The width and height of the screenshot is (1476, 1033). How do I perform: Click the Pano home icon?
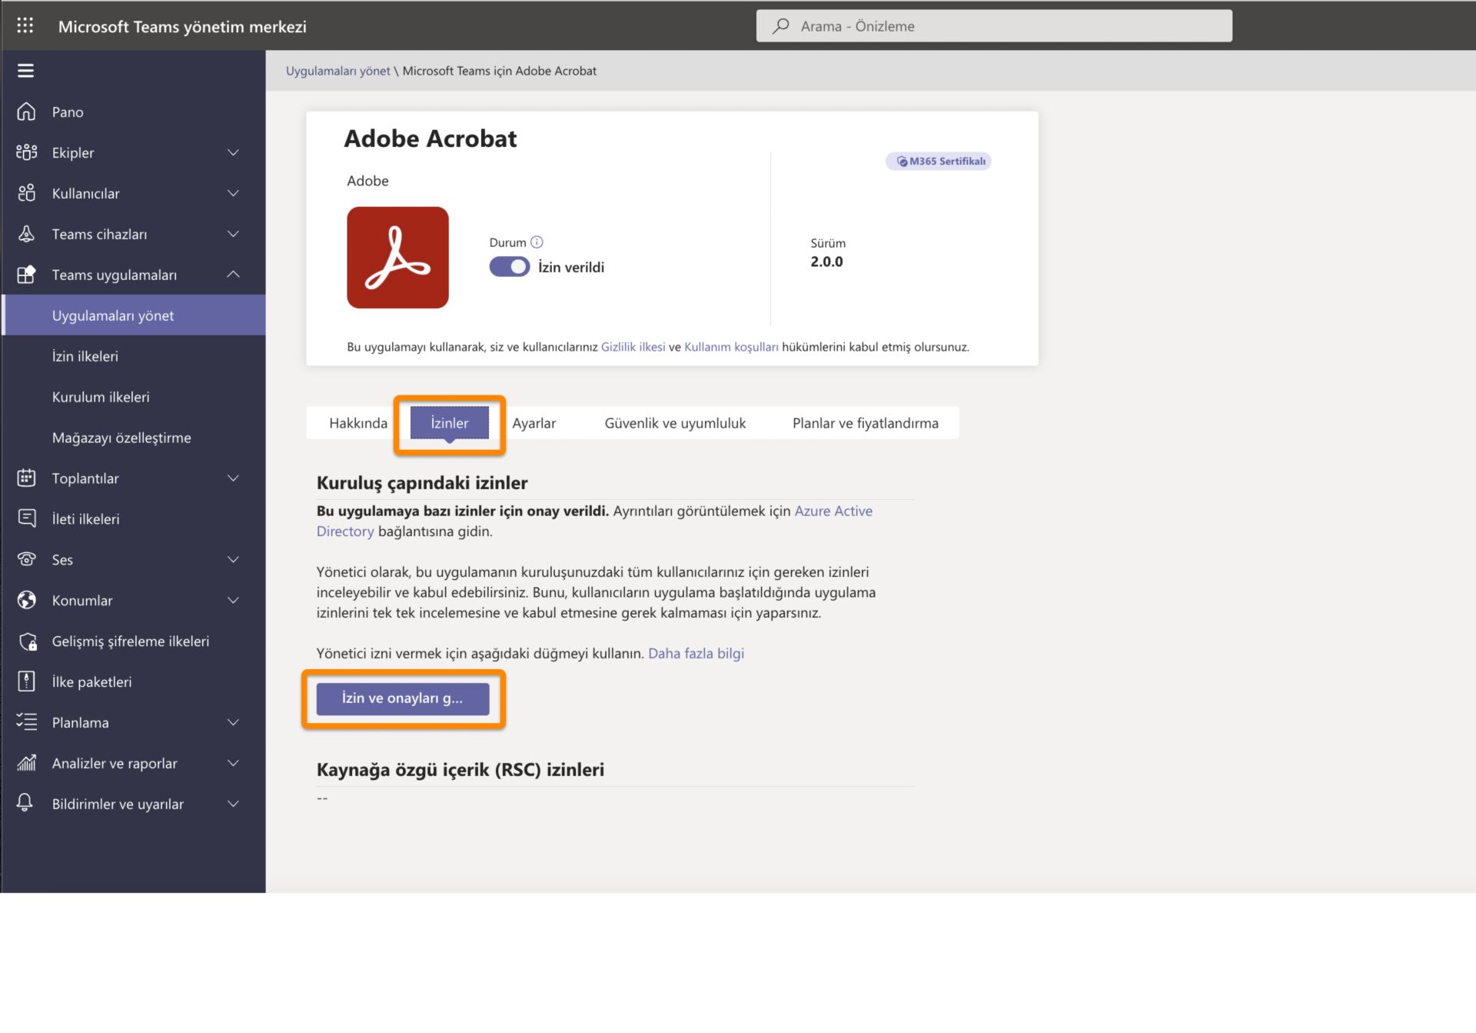pos(26,112)
